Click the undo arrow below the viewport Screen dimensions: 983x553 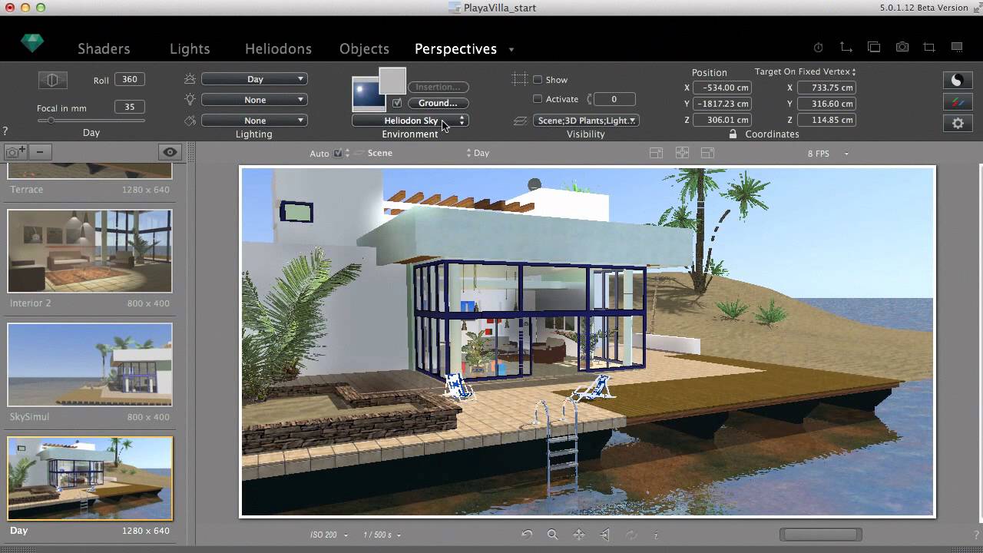click(527, 535)
